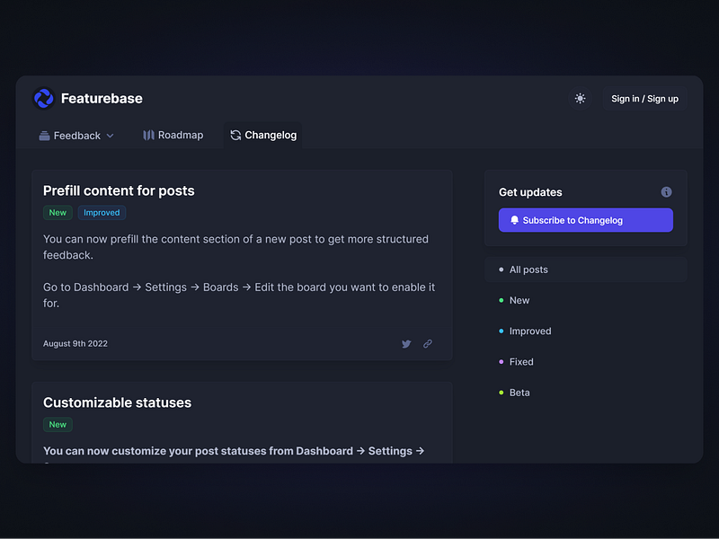
Task: Click the bell icon on Subscribe button
Action: tap(514, 219)
